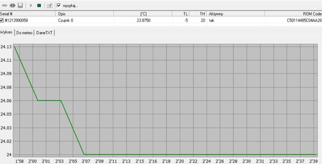Click the 1'58 time axis label
This screenshot has height=164, width=322.
tap(19, 161)
